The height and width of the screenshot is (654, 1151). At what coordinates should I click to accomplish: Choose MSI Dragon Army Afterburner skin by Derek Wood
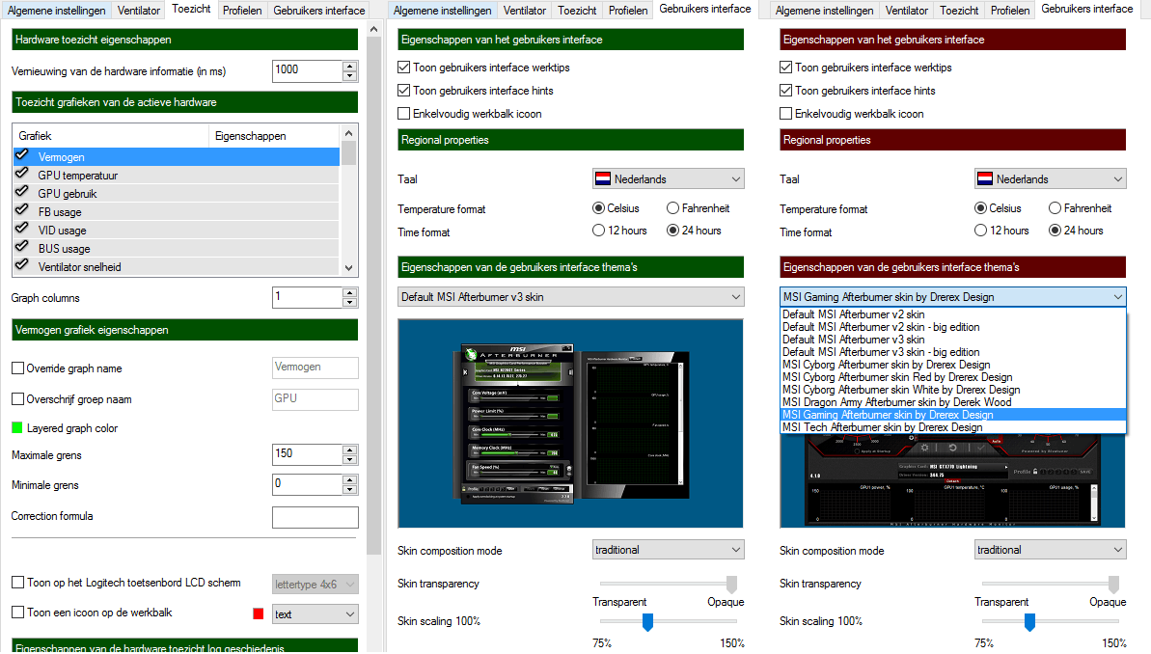tap(953, 401)
